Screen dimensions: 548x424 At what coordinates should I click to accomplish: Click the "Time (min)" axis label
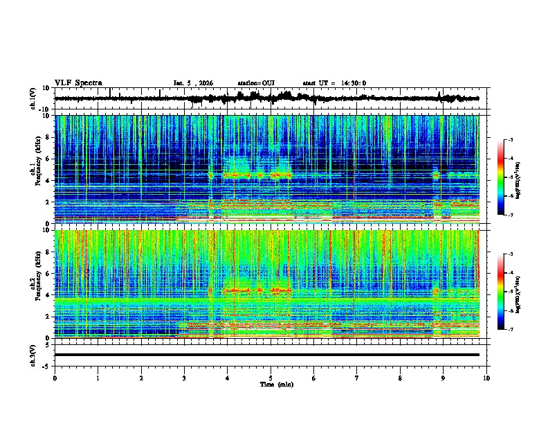pyautogui.click(x=277, y=385)
